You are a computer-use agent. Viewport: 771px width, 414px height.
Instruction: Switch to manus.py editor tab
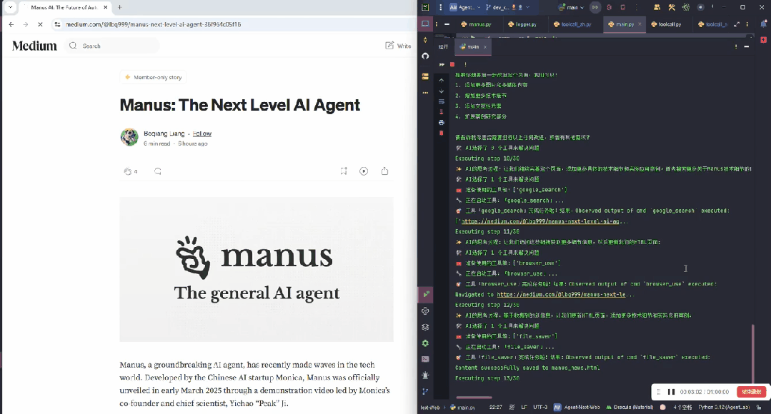[476, 24]
